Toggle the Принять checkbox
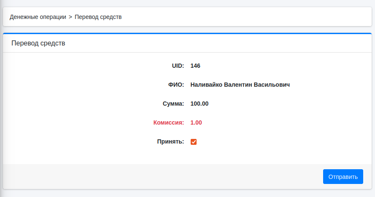The height and width of the screenshot is (197, 375). 194,142
